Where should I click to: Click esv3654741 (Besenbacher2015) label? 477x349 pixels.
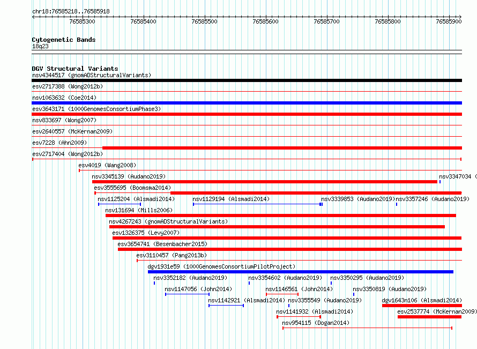coord(162,244)
